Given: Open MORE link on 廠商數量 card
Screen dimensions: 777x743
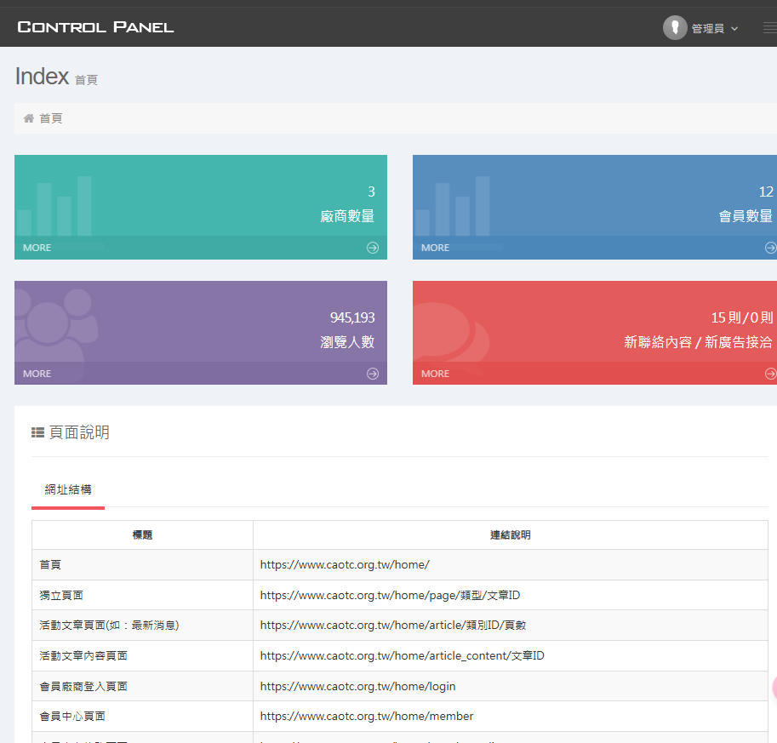Looking at the screenshot, I should coord(37,248).
